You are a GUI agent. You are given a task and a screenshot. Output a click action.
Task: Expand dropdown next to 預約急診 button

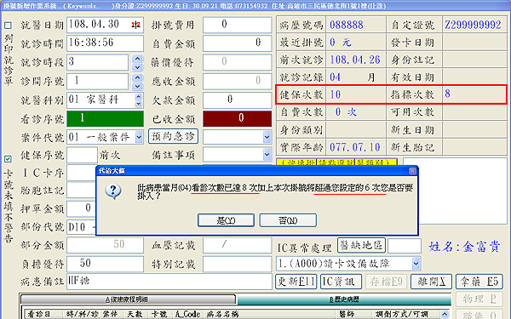(267, 137)
